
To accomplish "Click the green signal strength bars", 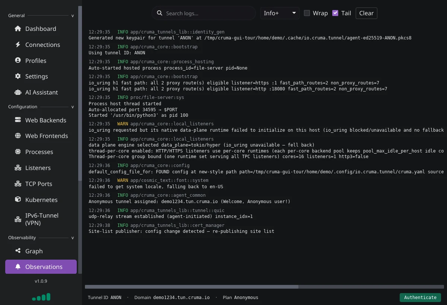I will (41, 297).
